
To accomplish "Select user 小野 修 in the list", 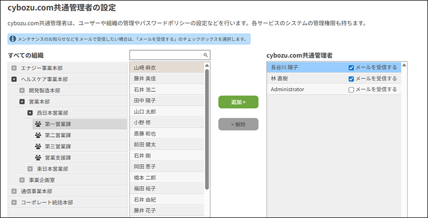I will point(167,123).
